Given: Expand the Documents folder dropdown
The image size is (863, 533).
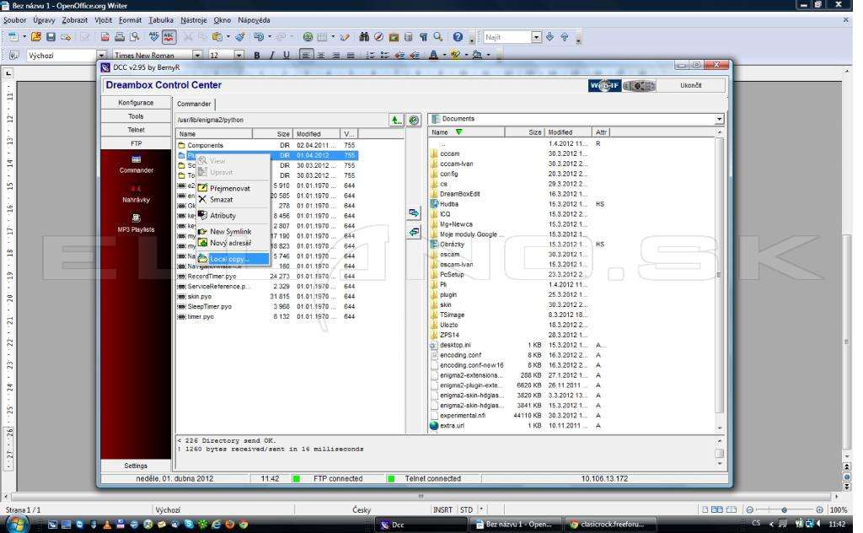Looking at the screenshot, I should pos(719,119).
